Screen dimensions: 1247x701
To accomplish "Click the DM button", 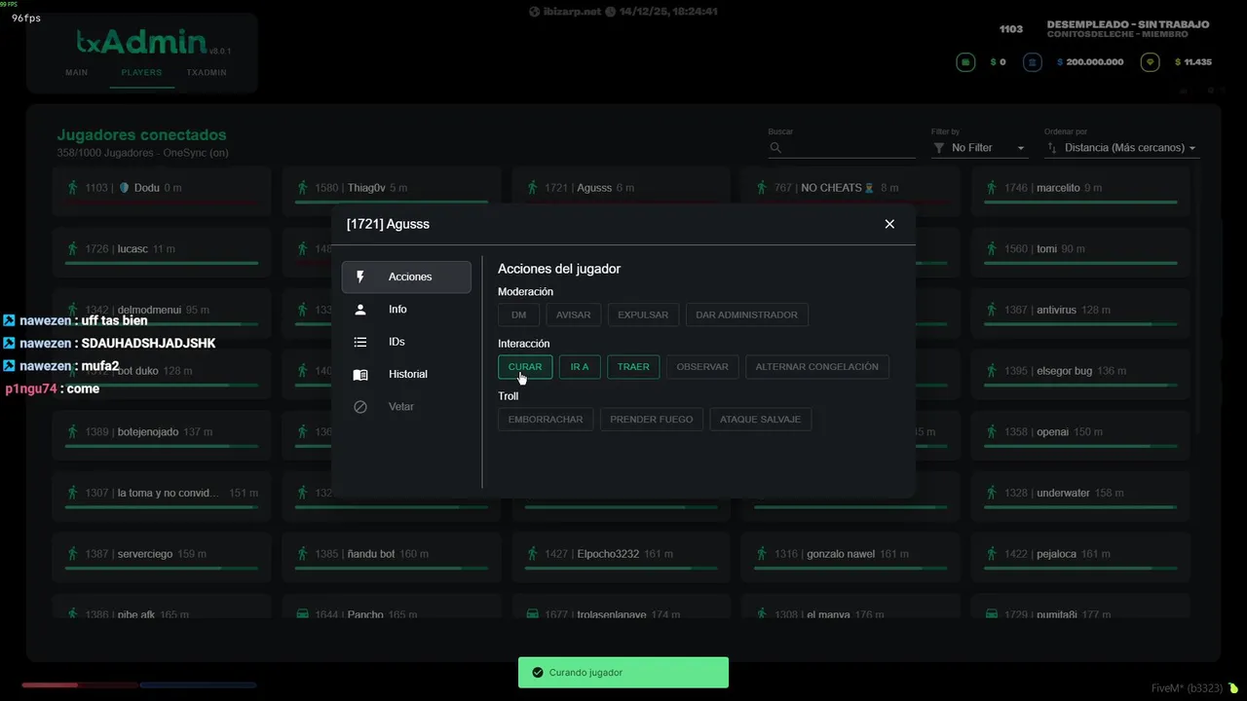I will [x=518, y=314].
